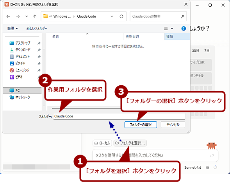Expand the address bar path dropdown
Screen dimensions: 230x182
[112, 16]
